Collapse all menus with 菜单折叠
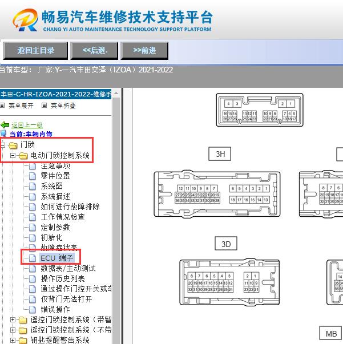Image resolution: width=343 pixels, height=344 pixels. click(x=63, y=106)
